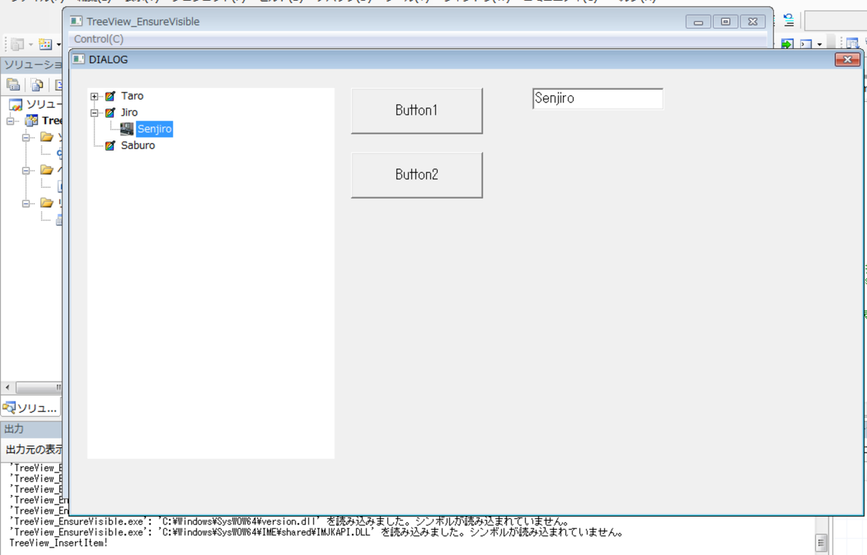Close the DIALOG window

(847, 59)
